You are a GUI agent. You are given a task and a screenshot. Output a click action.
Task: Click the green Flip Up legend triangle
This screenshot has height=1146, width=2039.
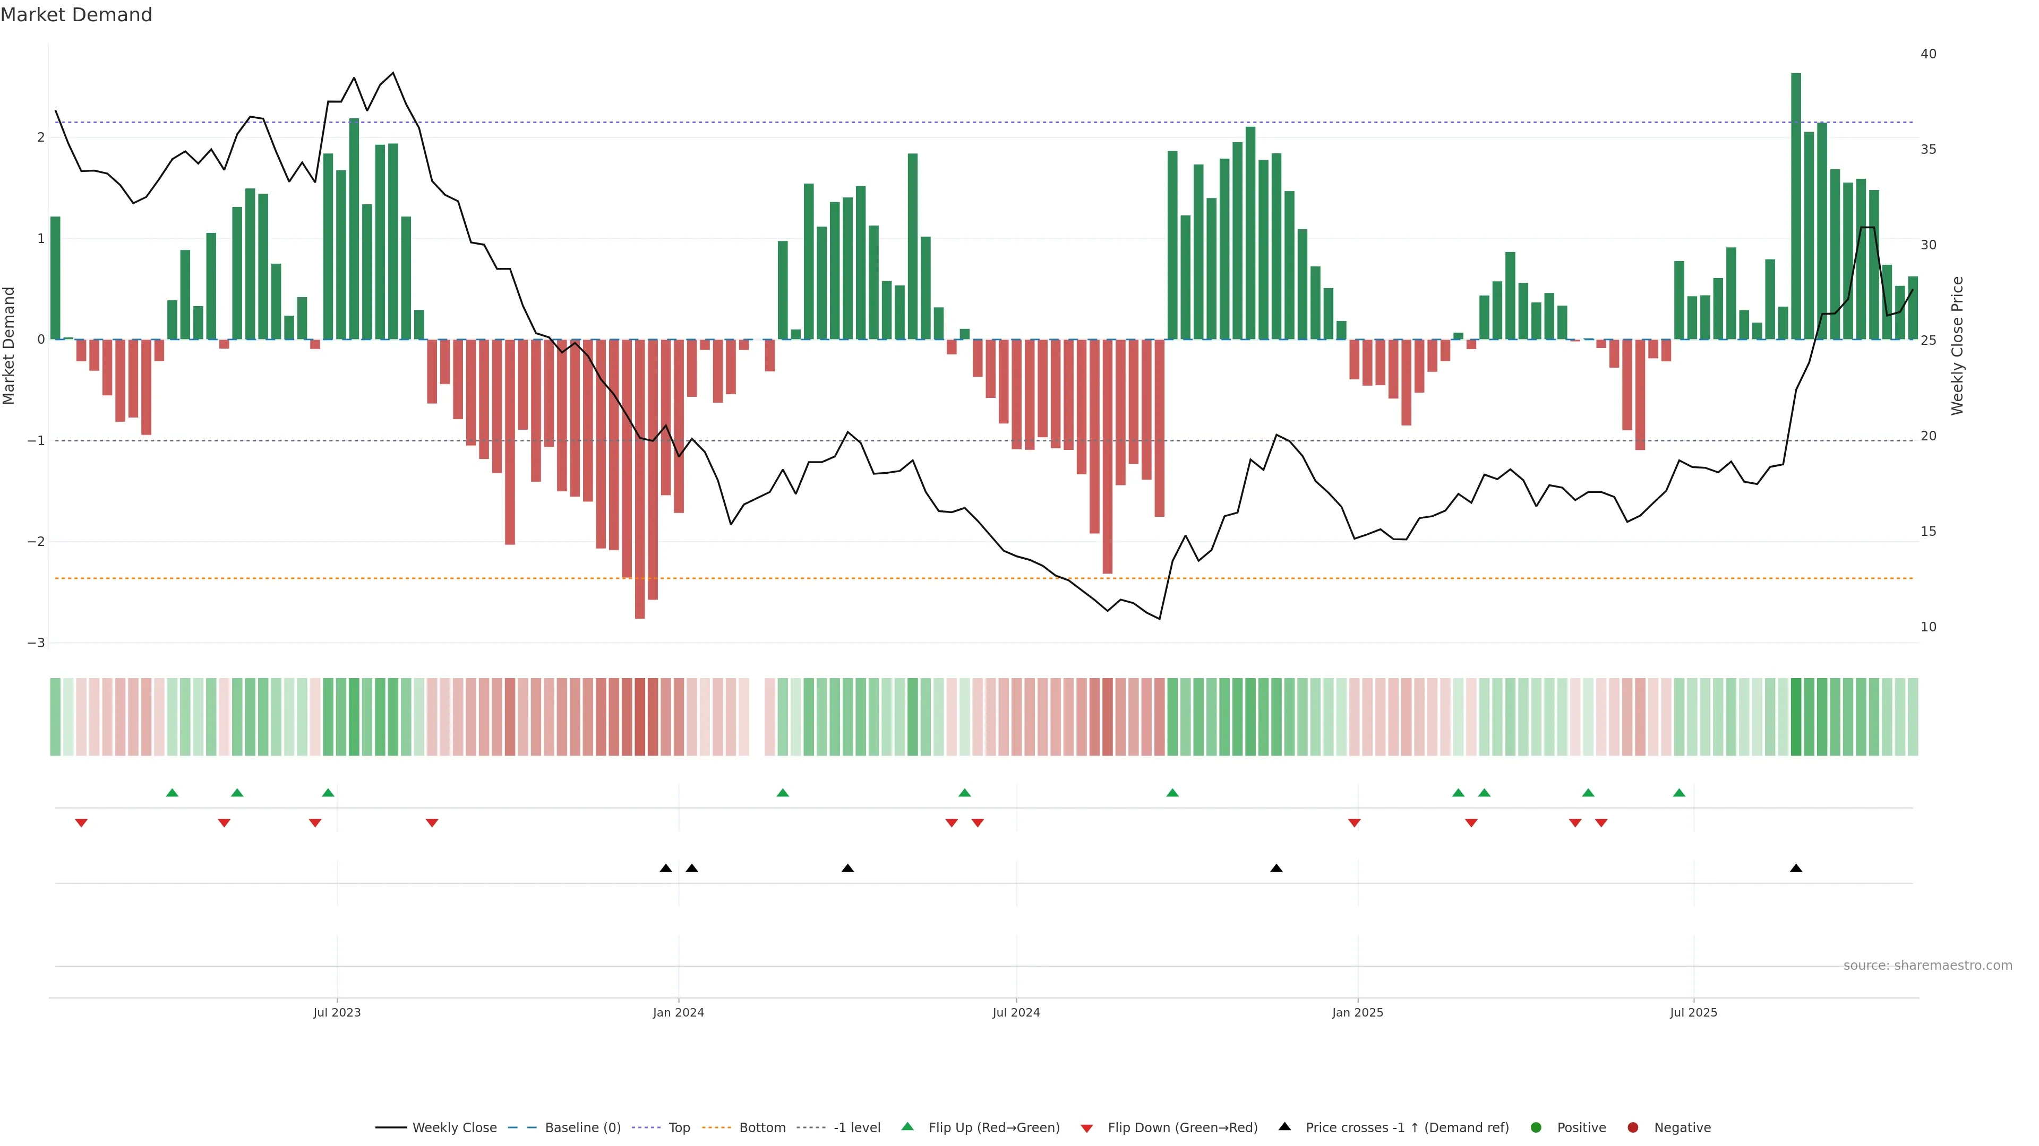(x=907, y=1127)
